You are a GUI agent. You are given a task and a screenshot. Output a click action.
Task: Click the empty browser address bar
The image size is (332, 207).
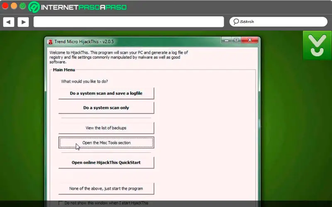(x=129, y=22)
